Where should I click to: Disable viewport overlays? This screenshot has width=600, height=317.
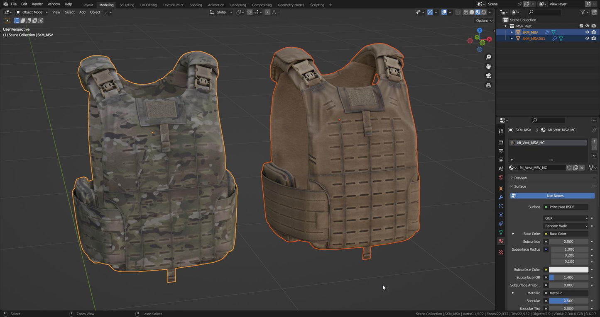(x=443, y=12)
